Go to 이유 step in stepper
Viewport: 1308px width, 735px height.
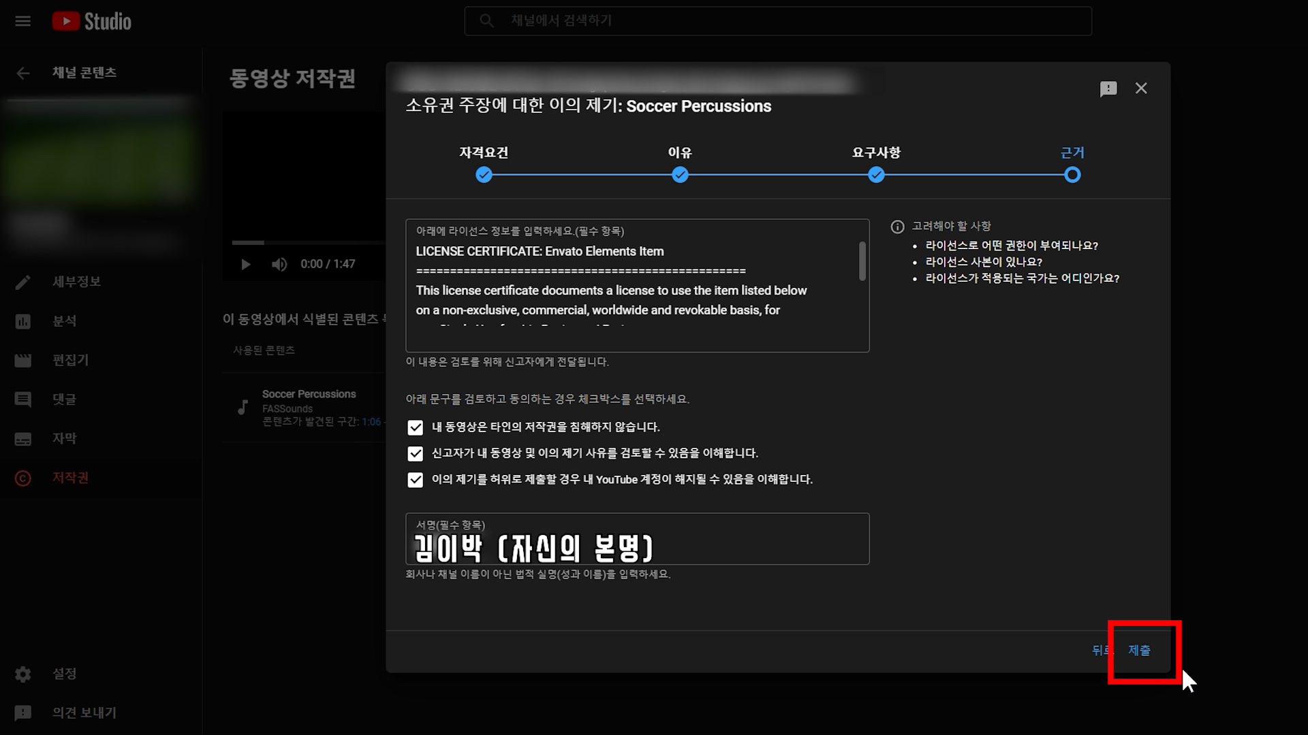click(x=680, y=175)
